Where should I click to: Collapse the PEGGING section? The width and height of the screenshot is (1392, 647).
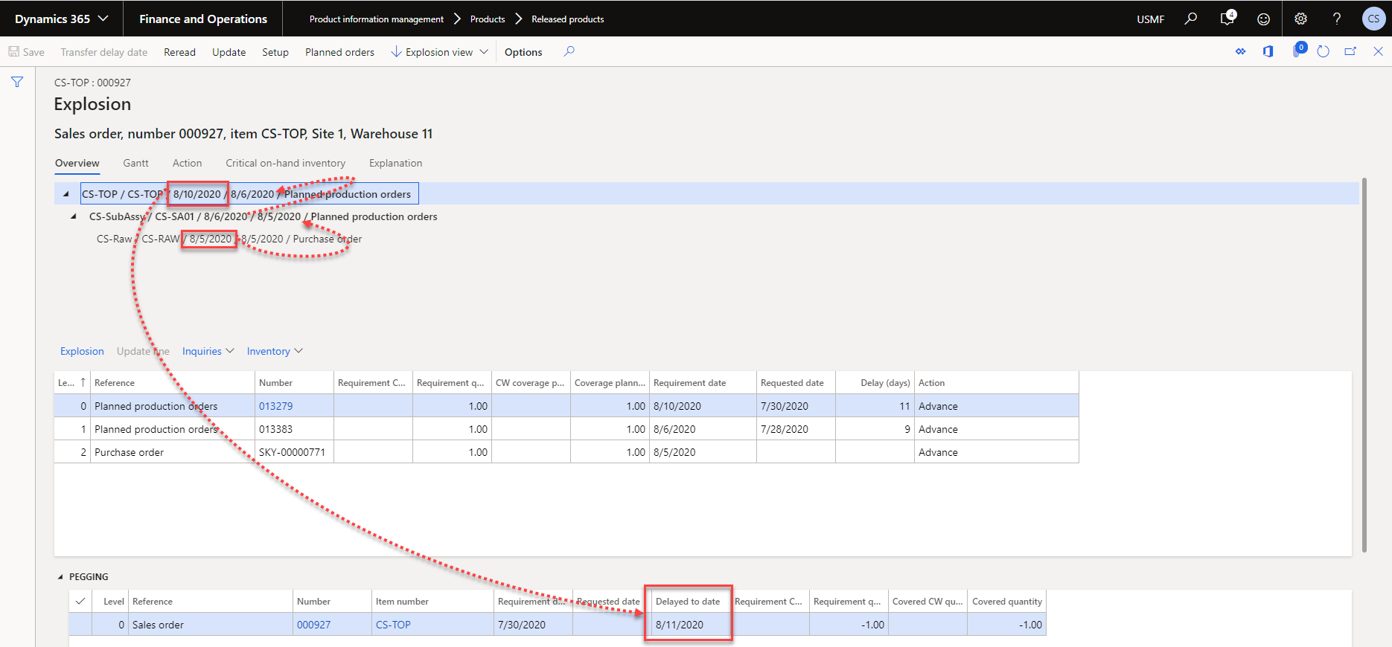(x=60, y=577)
